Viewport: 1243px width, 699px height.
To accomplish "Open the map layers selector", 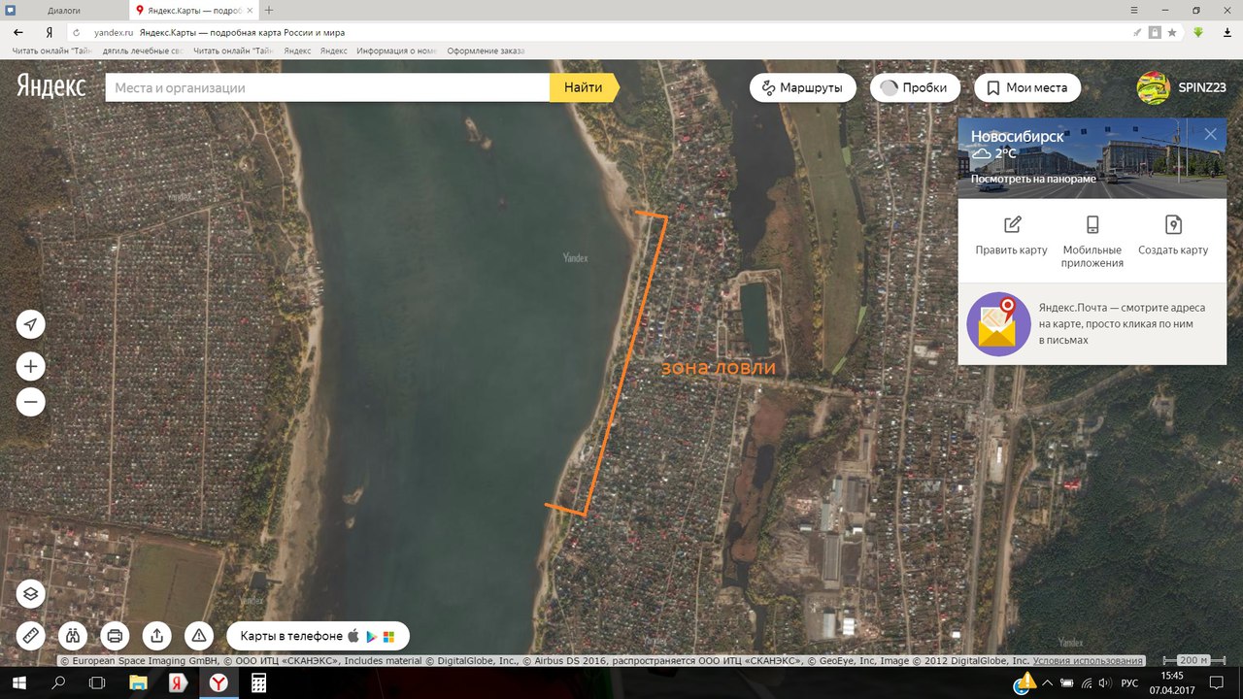I will [31, 593].
